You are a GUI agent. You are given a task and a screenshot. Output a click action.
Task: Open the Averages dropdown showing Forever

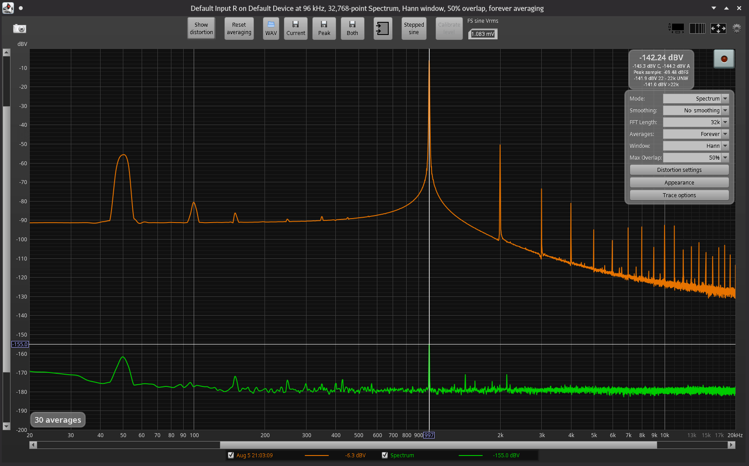[x=696, y=134]
